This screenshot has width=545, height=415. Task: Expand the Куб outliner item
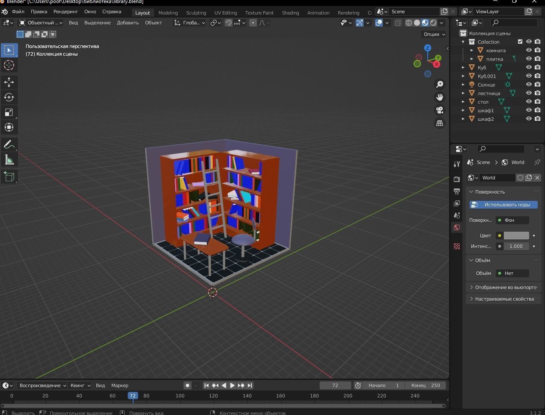tap(463, 67)
